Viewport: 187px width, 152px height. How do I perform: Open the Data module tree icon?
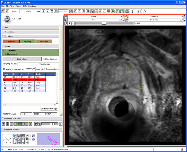click(80, 11)
